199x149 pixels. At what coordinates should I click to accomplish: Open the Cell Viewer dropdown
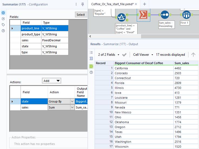pyautogui.click(x=143, y=55)
